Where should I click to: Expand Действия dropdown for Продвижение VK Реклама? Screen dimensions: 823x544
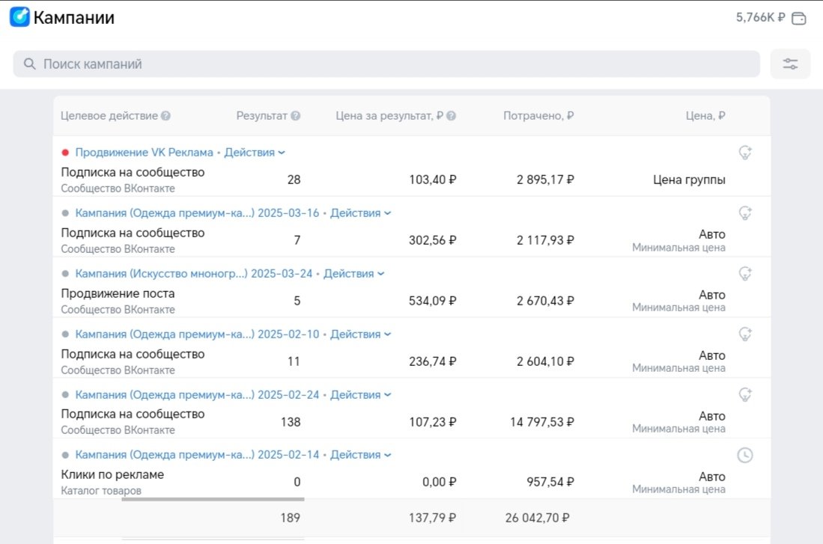(255, 153)
